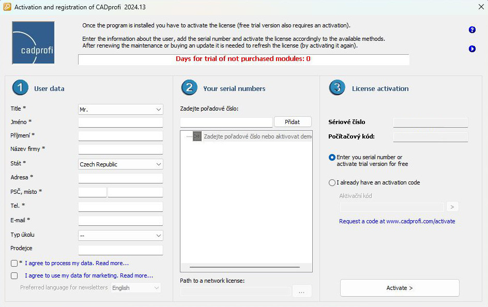Click the PSČ postal code field
The width and height of the screenshot is (488, 307).
(92, 192)
